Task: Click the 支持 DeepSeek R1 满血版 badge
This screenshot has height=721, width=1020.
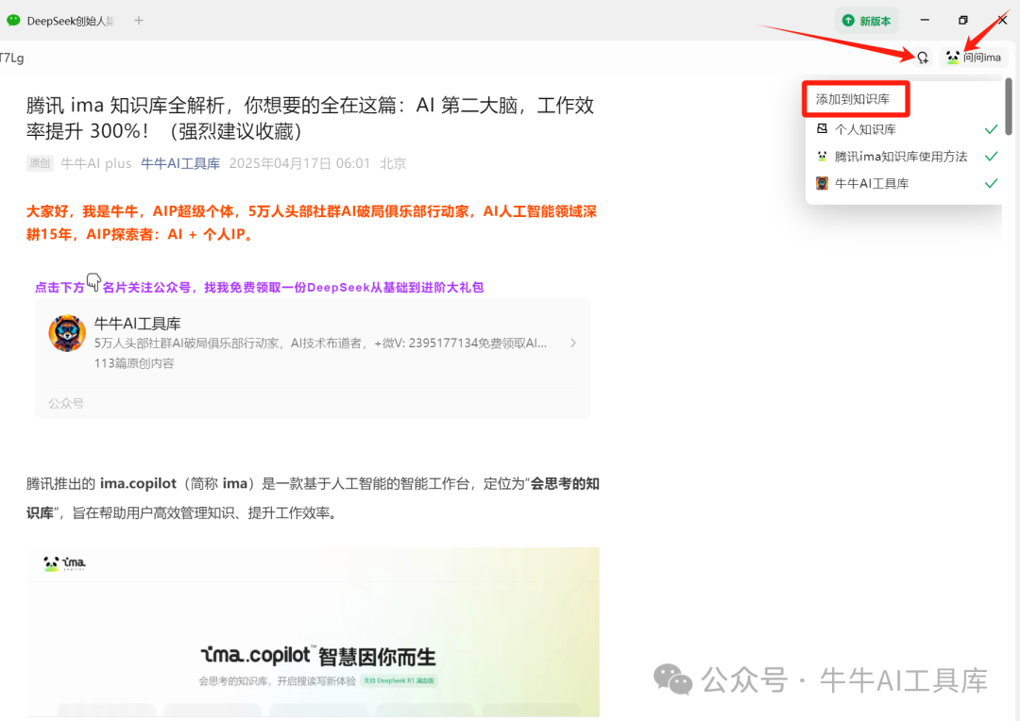Action: [399, 680]
